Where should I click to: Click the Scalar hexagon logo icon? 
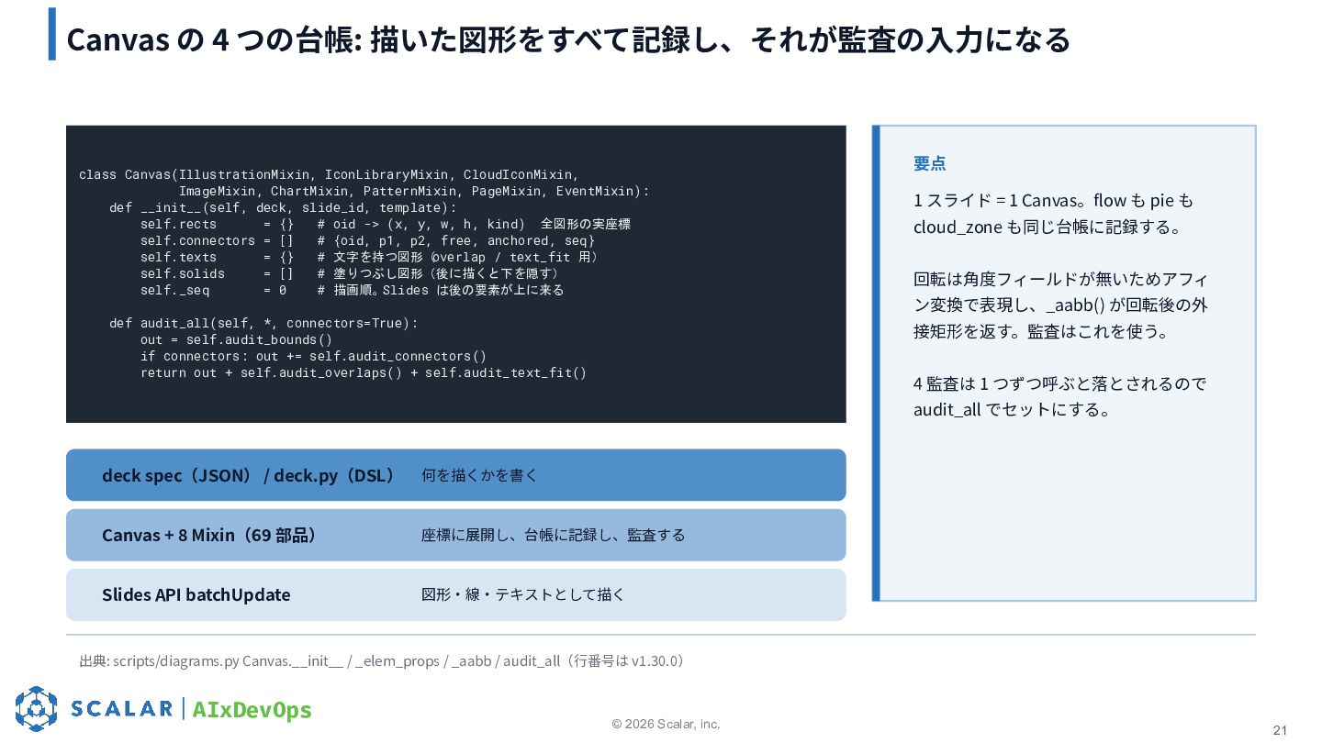tap(36, 709)
